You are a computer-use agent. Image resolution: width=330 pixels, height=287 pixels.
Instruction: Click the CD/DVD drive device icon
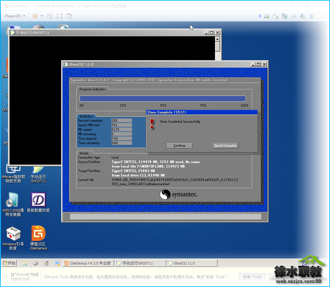tap(276, 16)
